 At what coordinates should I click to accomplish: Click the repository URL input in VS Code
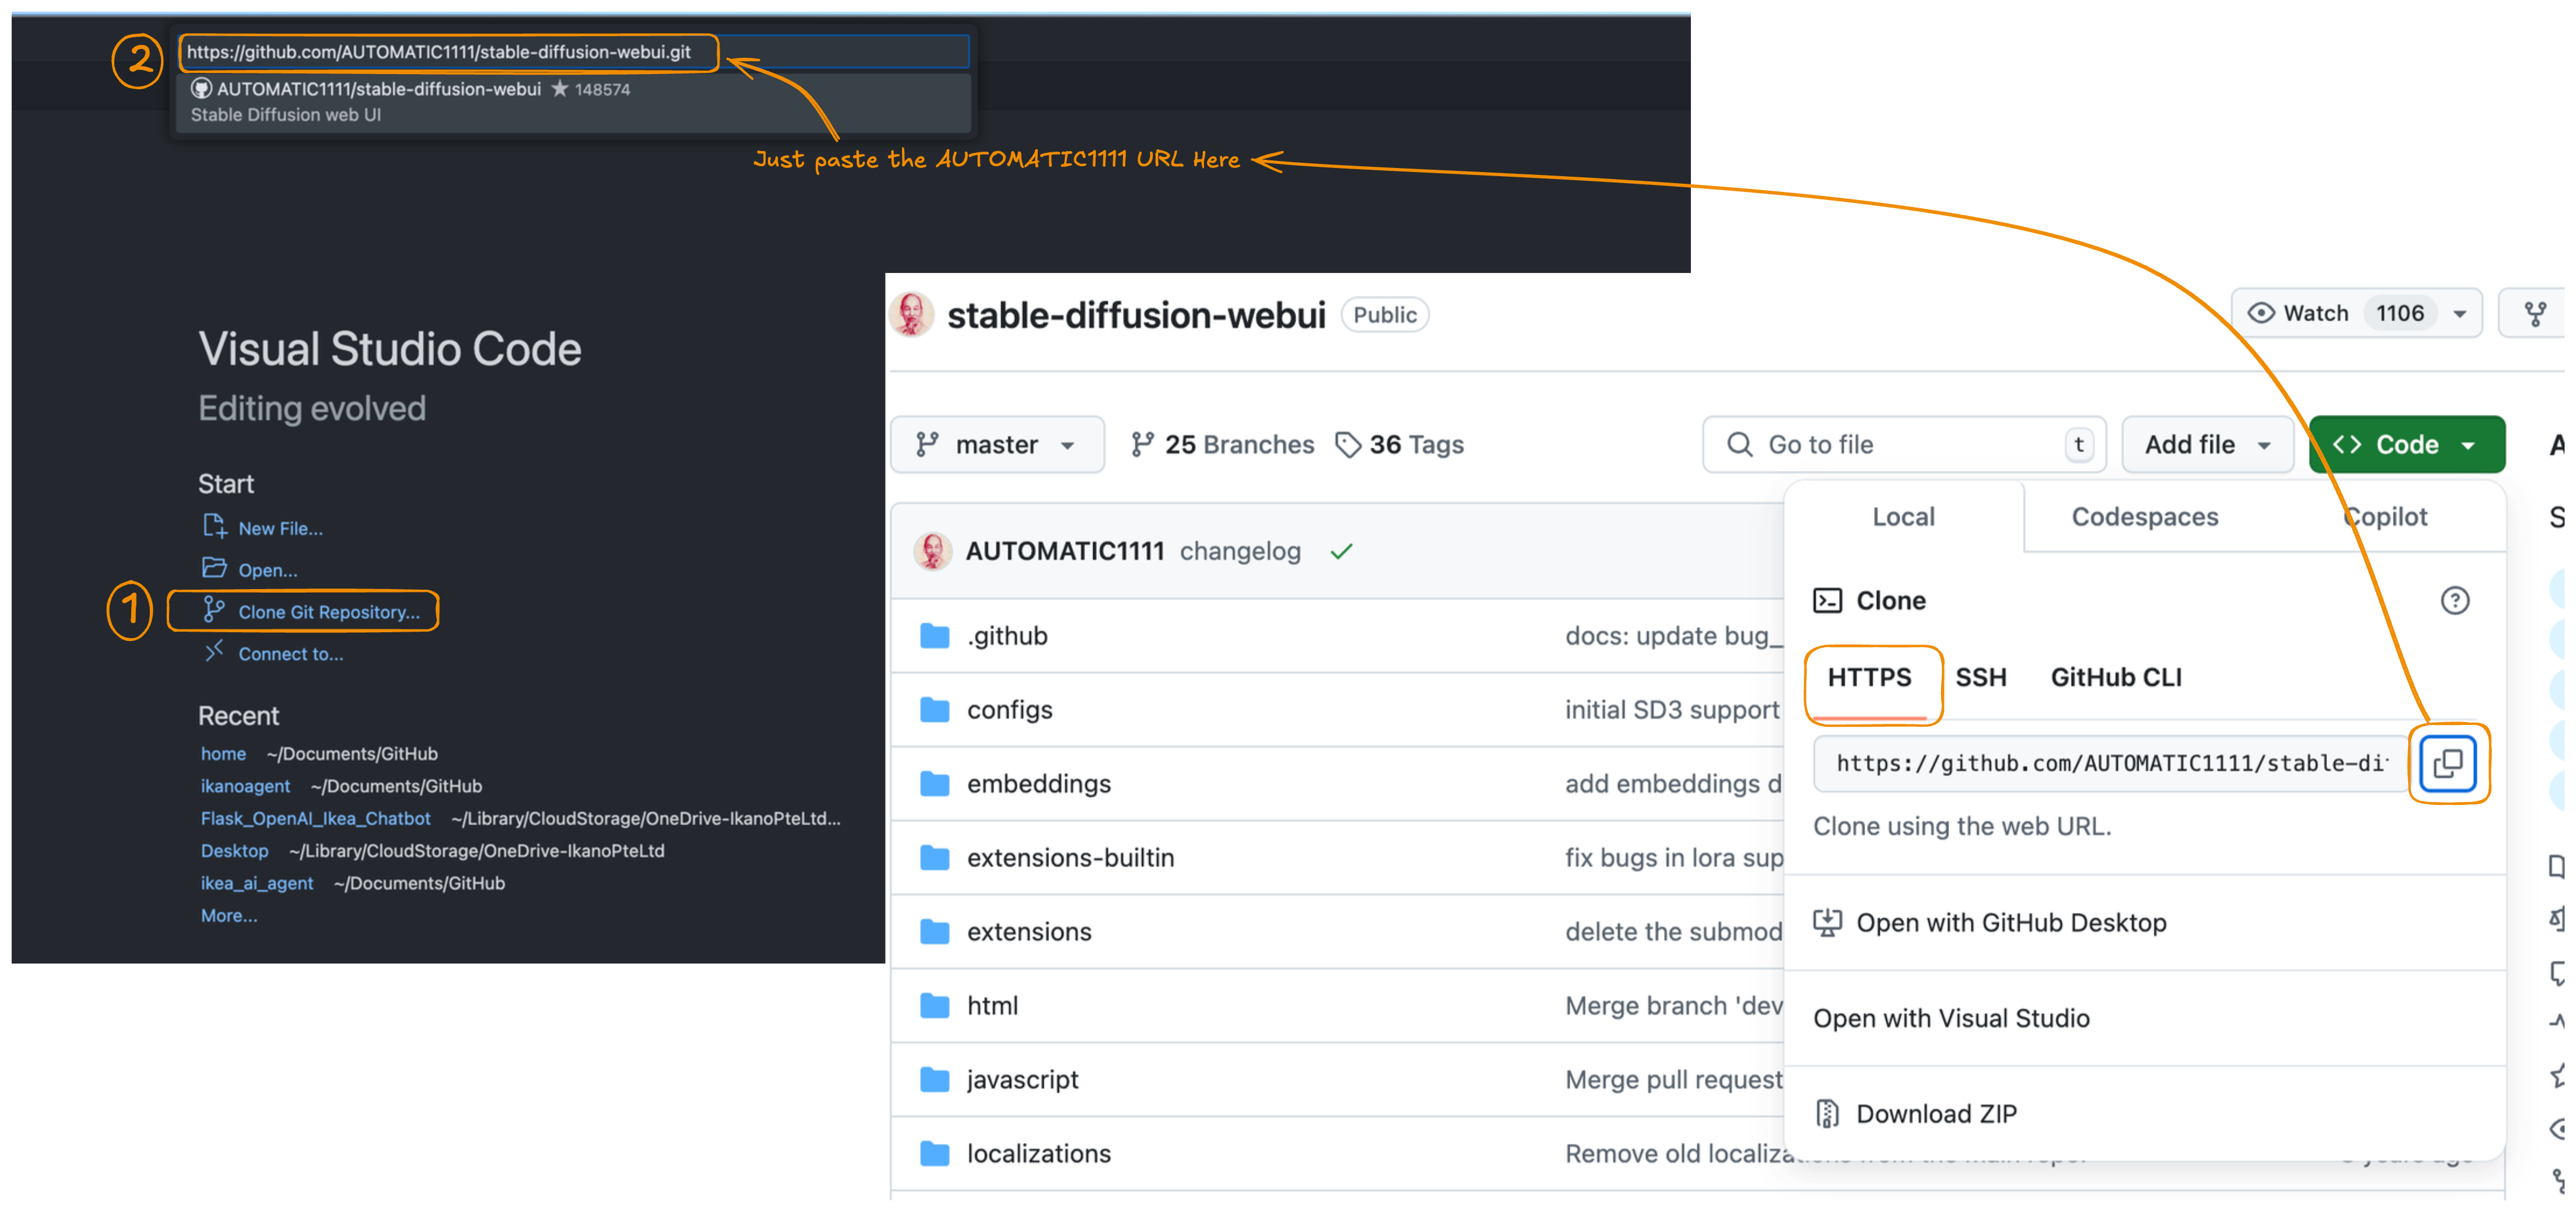point(574,52)
